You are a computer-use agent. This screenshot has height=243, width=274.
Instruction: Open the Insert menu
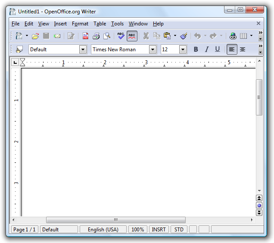60,24
